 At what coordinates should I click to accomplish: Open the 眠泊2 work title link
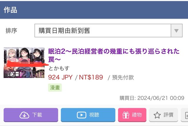(114, 55)
